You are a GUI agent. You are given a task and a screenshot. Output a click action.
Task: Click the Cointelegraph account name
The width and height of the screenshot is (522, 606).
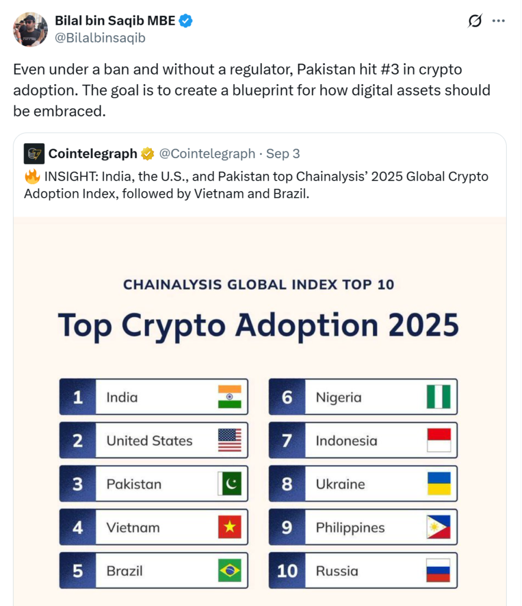coord(93,153)
